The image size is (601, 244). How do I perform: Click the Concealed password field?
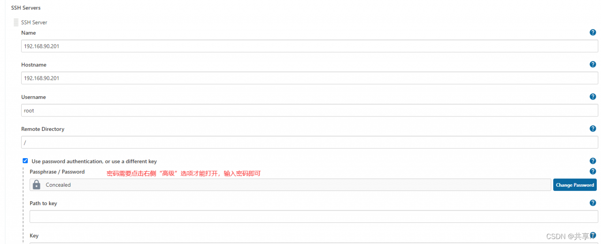pos(290,185)
